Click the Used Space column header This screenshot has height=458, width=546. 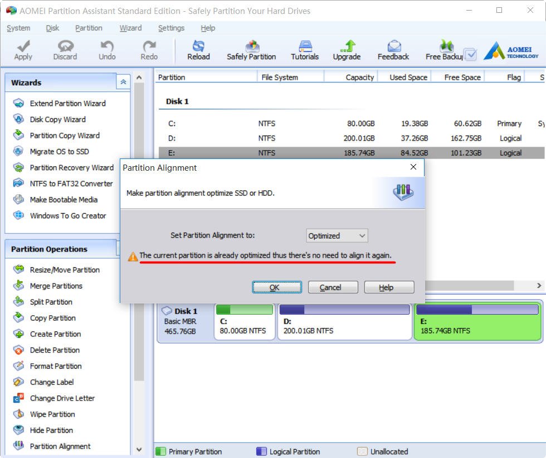pyautogui.click(x=404, y=78)
